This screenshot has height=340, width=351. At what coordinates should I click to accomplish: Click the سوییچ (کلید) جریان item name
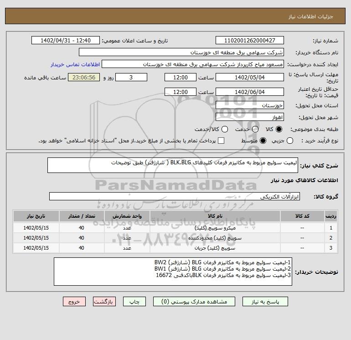click(x=215, y=248)
